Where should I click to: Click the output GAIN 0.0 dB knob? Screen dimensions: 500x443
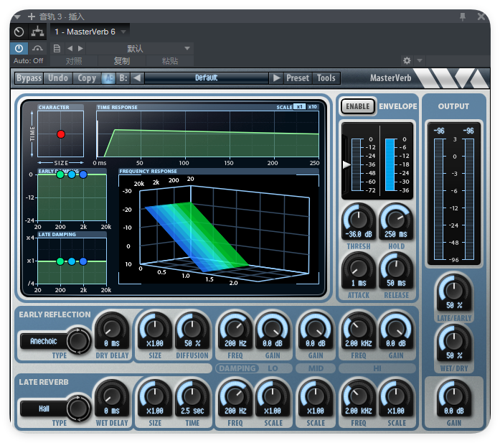454,396
